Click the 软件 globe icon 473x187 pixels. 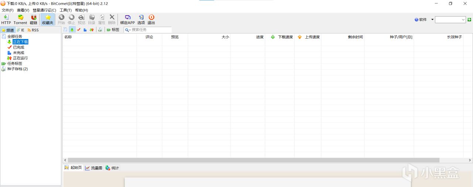tap(416, 20)
